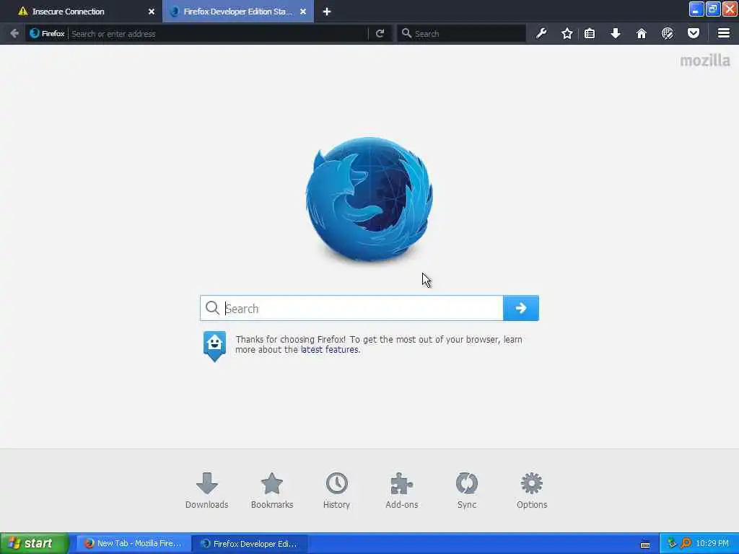This screenshot has height=554, width=739.
Task: Click the green tray icon beside the magnifier
Action: 672,543
